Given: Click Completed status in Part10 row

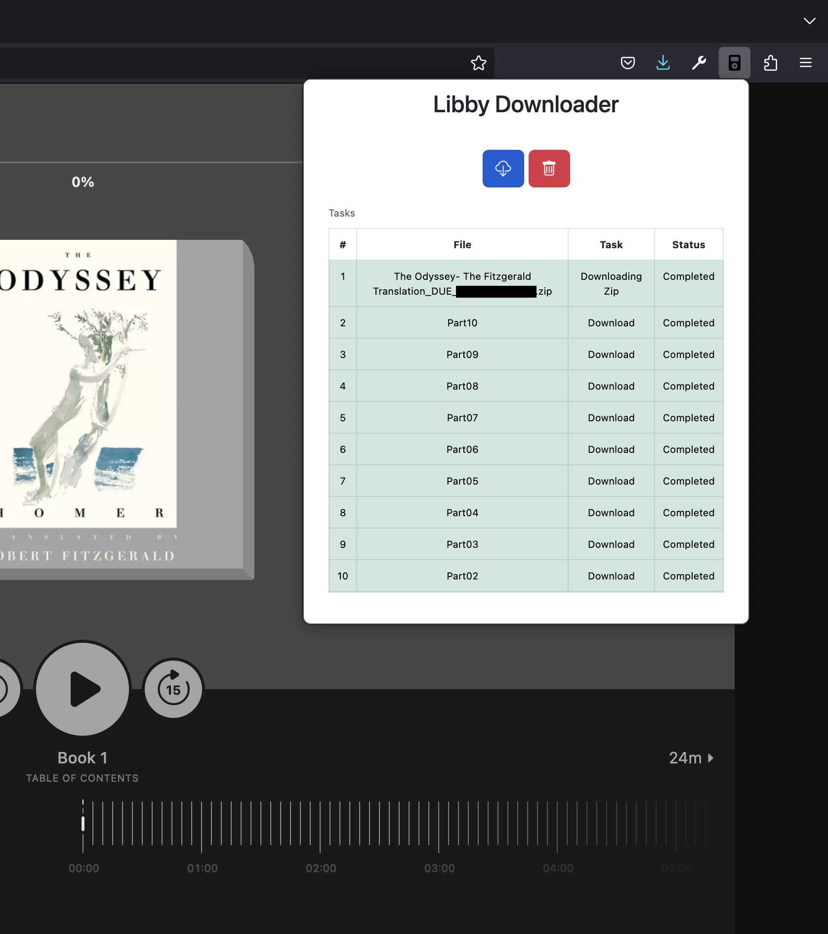Looking at the screenshot, I should point(689,323).
